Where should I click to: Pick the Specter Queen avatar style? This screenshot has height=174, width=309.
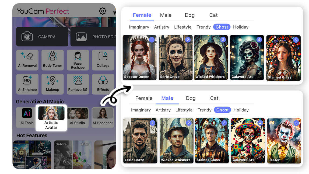coord(139,57)
